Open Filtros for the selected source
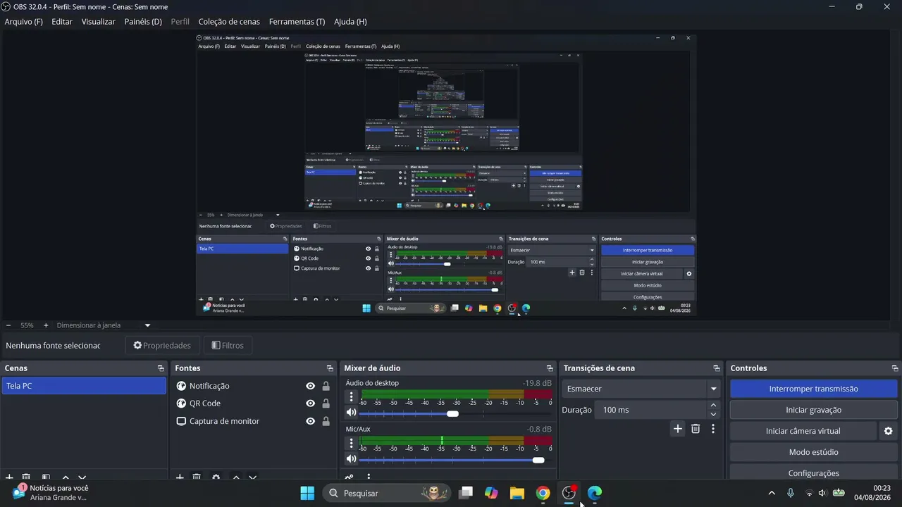This screenshot has width=902, height=507. click(x=228, y=346)
